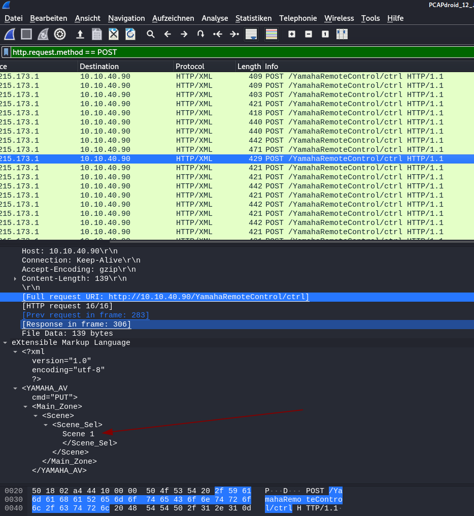Go forward in packet history

tap(184, 34)
